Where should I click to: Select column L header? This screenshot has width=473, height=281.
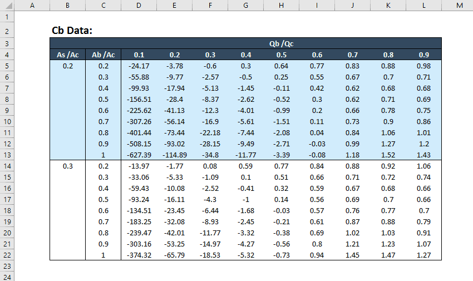click(423, 6)
